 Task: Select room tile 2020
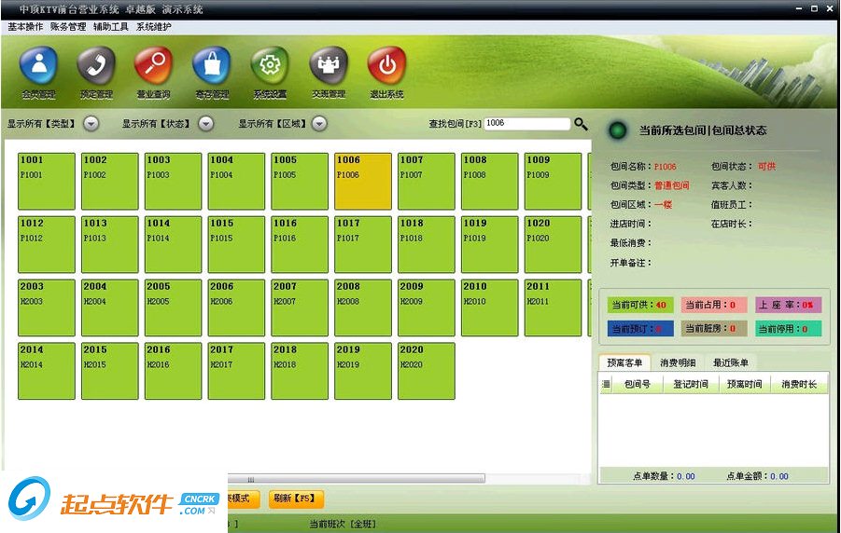(x=427, y=371)
